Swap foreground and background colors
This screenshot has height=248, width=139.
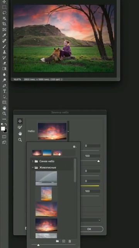tap(6, 124)
